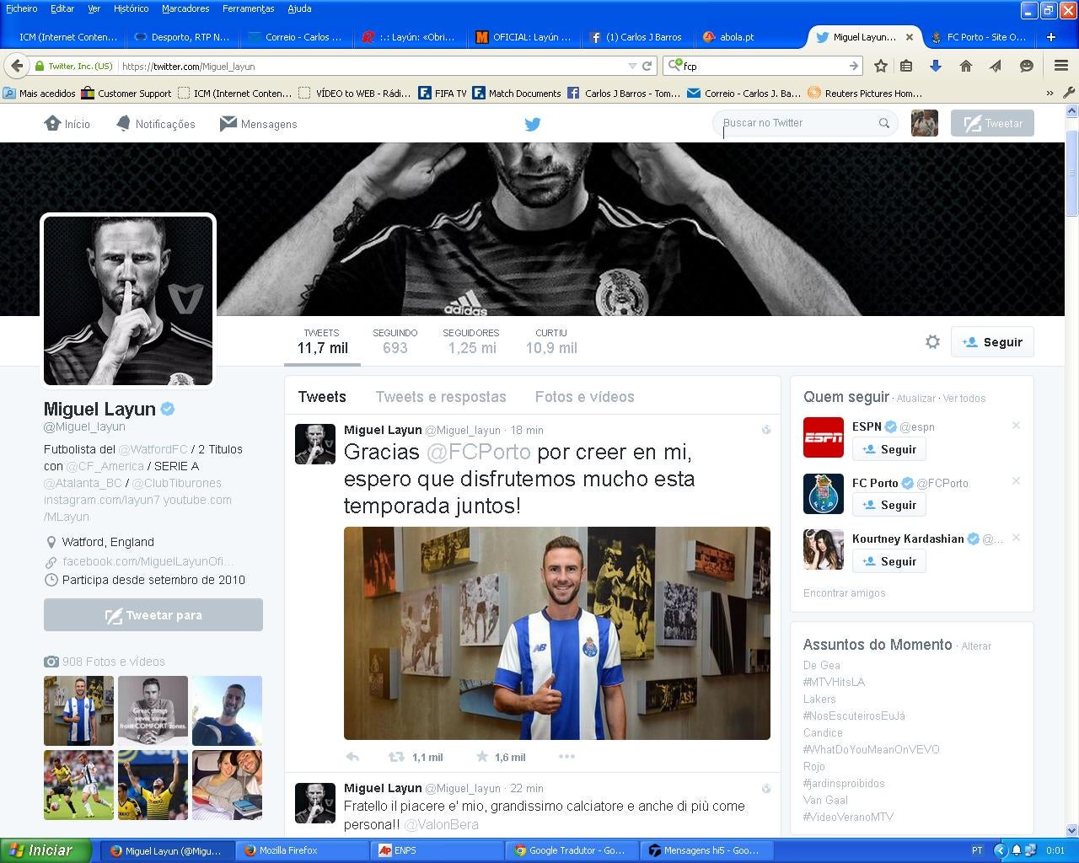Bookmark this page with the star icon
Screen dimensions: 1079x863
tap(881, 66)
